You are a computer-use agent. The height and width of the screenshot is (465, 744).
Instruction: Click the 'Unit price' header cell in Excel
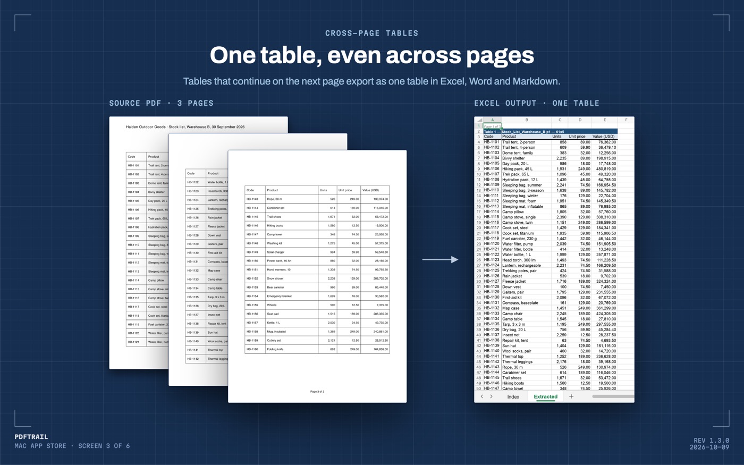(580, 137)
